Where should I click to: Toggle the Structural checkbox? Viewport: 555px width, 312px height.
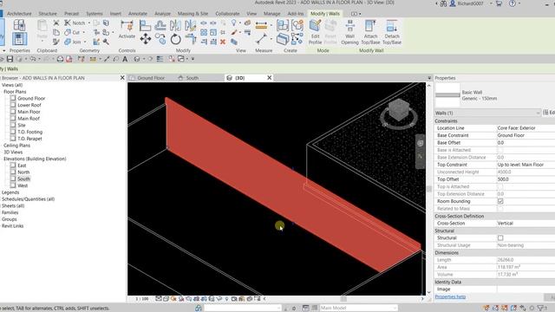500,238
